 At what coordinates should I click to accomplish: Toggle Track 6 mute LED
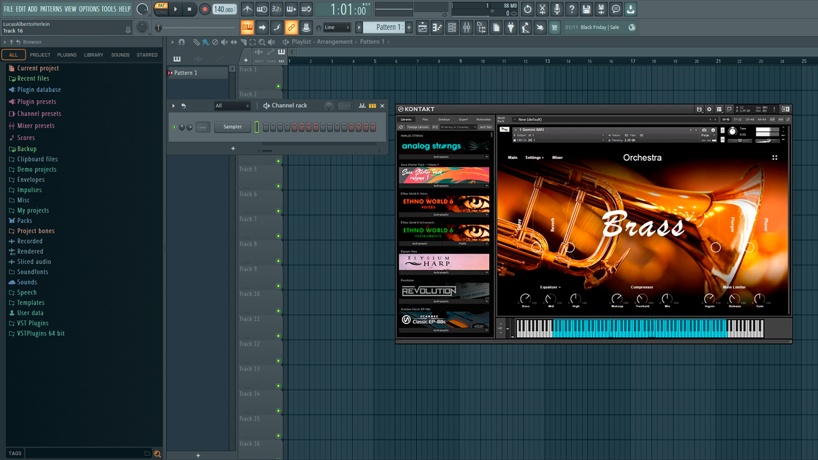tap(278, 211)
